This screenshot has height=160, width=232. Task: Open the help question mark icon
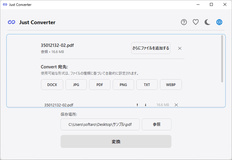pyautogui.click(x=184, y=22)
